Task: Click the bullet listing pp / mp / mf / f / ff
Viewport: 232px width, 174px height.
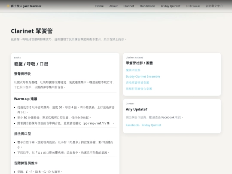Action: point(66,123)
